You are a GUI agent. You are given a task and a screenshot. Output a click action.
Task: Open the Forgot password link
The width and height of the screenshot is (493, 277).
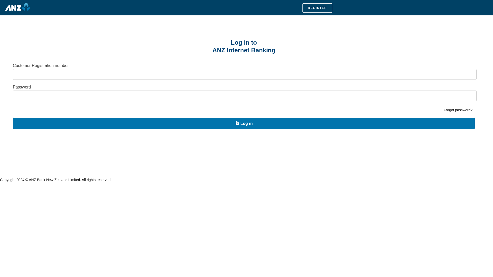click(x=458, y=110)
